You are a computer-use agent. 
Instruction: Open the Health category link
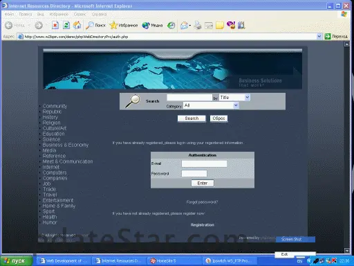pos(50,217)
